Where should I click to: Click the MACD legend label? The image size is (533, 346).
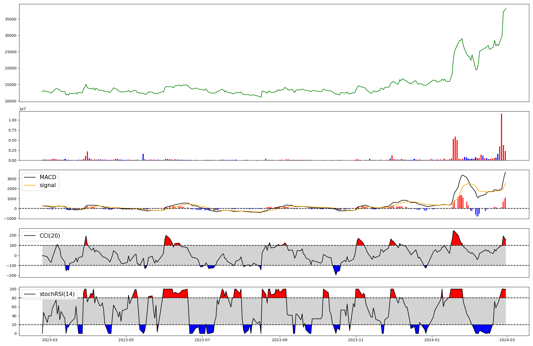tap(48, 177)
